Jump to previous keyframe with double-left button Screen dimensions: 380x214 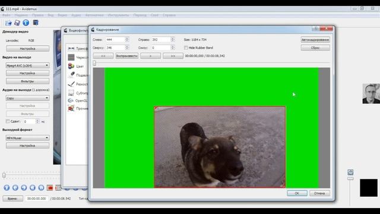coord(33,188)
